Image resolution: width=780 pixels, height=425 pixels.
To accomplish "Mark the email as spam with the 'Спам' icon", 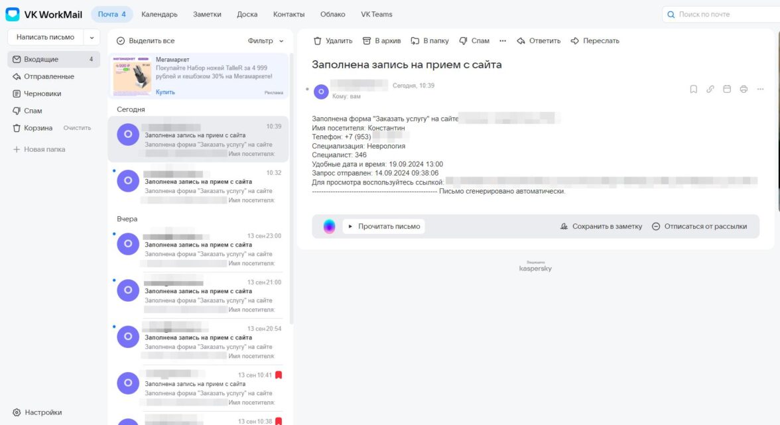I will click(463, 41).
